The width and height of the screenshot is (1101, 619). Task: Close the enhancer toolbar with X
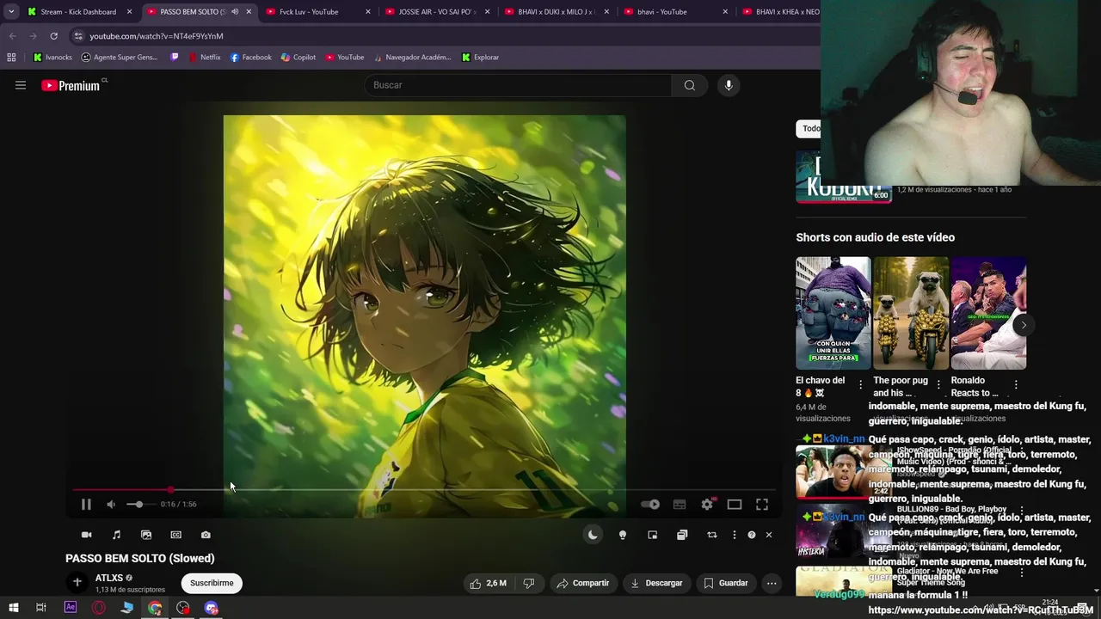point(769,535)
